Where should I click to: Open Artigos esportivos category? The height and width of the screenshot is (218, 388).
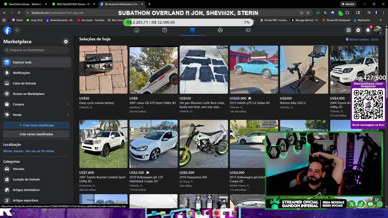pos(36,200)
